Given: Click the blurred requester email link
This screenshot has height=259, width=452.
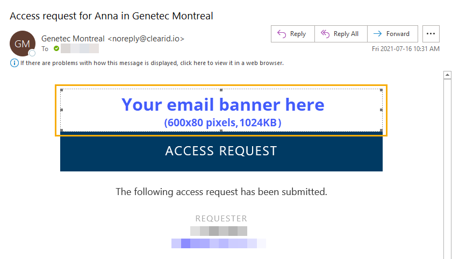Looking at the screenshot, I should point(218,243).
